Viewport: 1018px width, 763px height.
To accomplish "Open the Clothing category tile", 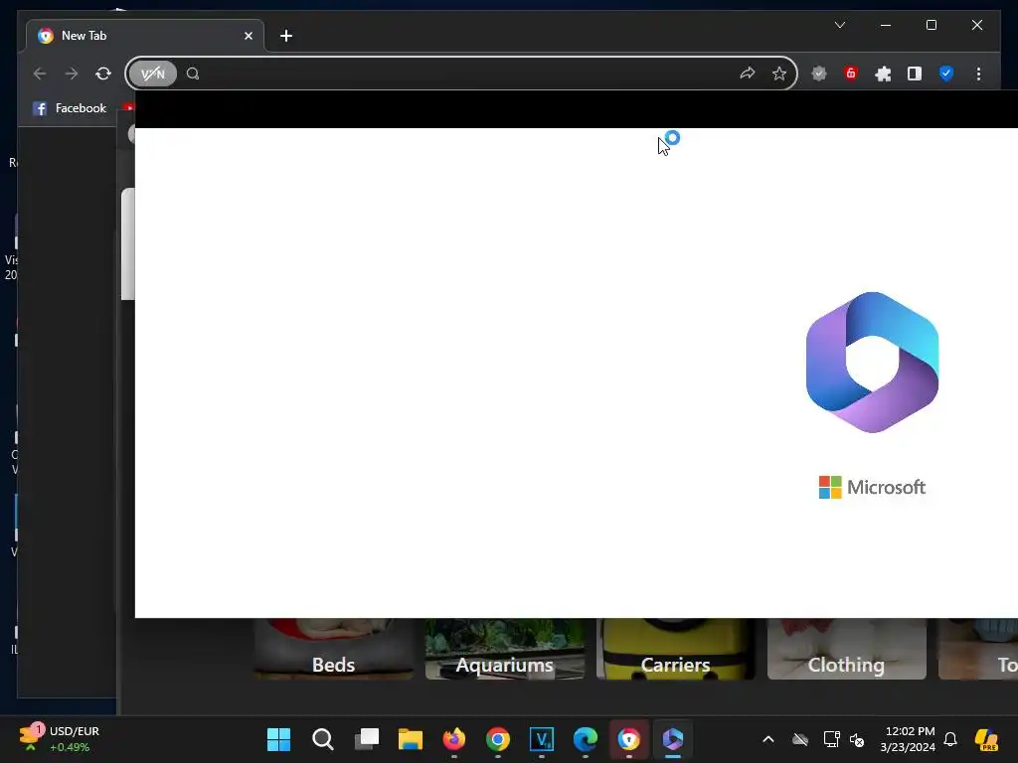I will 847,649.
